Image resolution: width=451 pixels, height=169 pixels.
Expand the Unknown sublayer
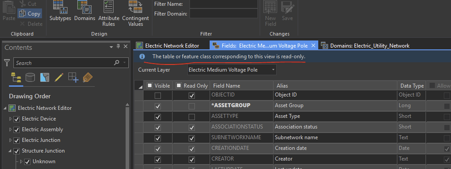(21, 161)
